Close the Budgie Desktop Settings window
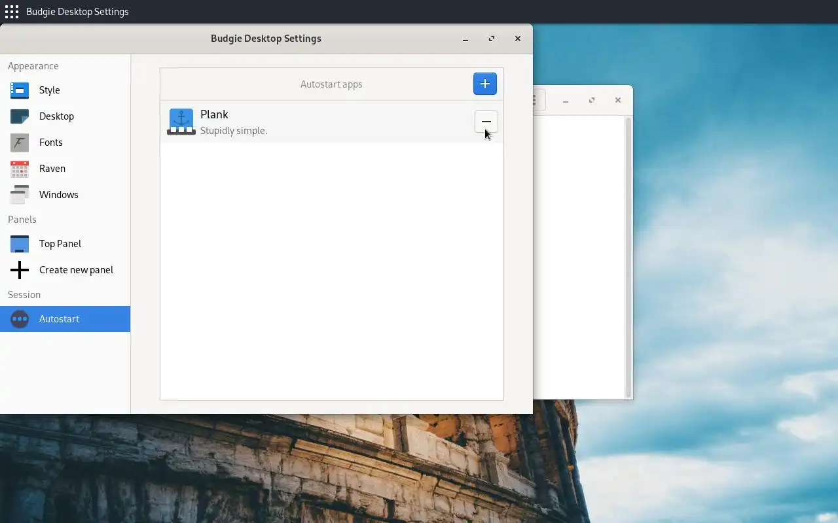 click(x=518, y=39)
